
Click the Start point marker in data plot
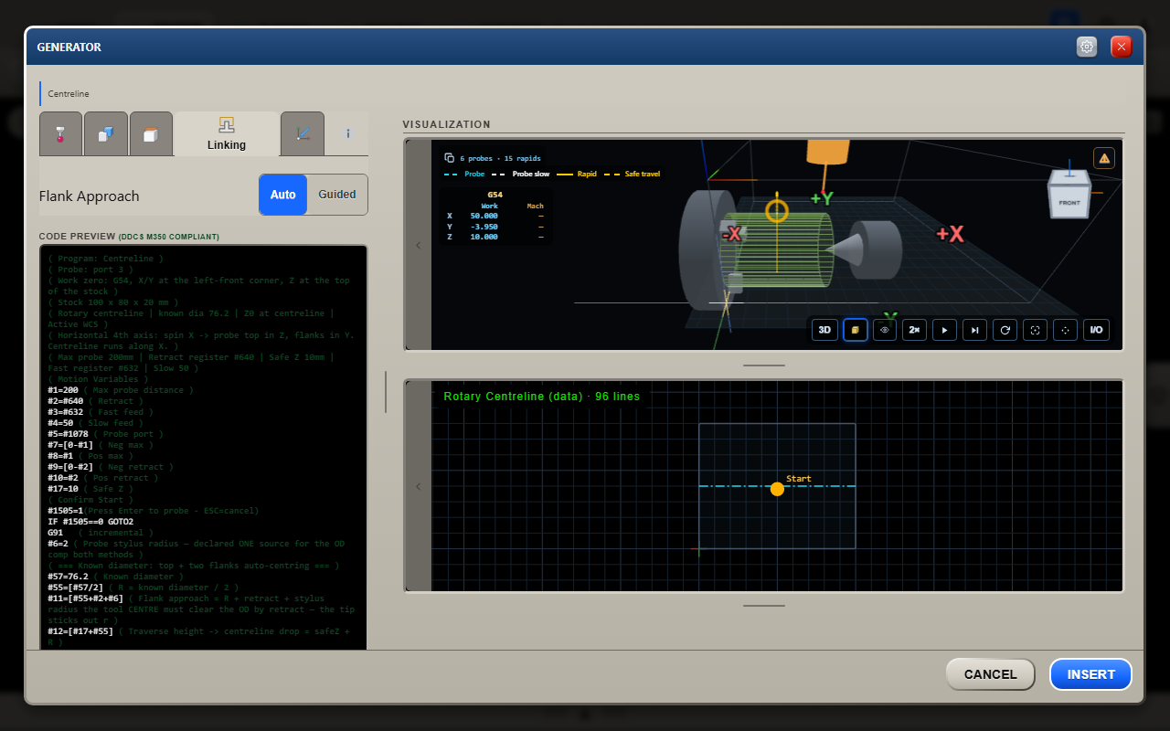click(777, 489)
